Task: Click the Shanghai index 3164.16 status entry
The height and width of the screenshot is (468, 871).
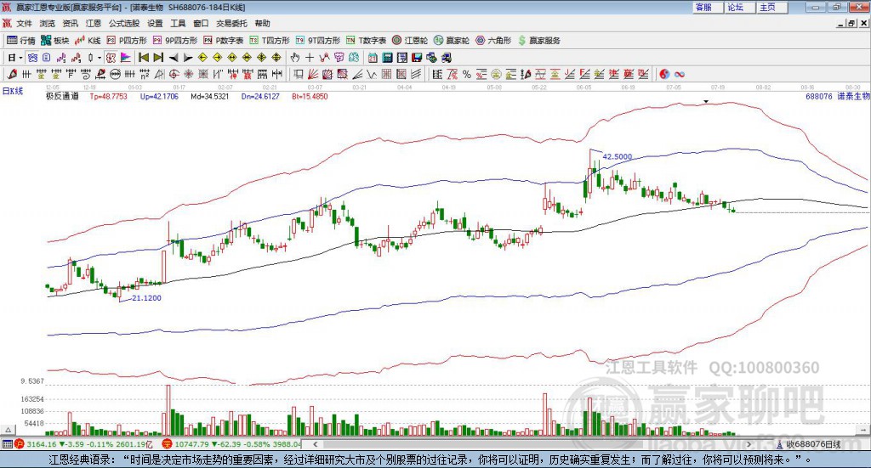Action: [x=83, y=443]
